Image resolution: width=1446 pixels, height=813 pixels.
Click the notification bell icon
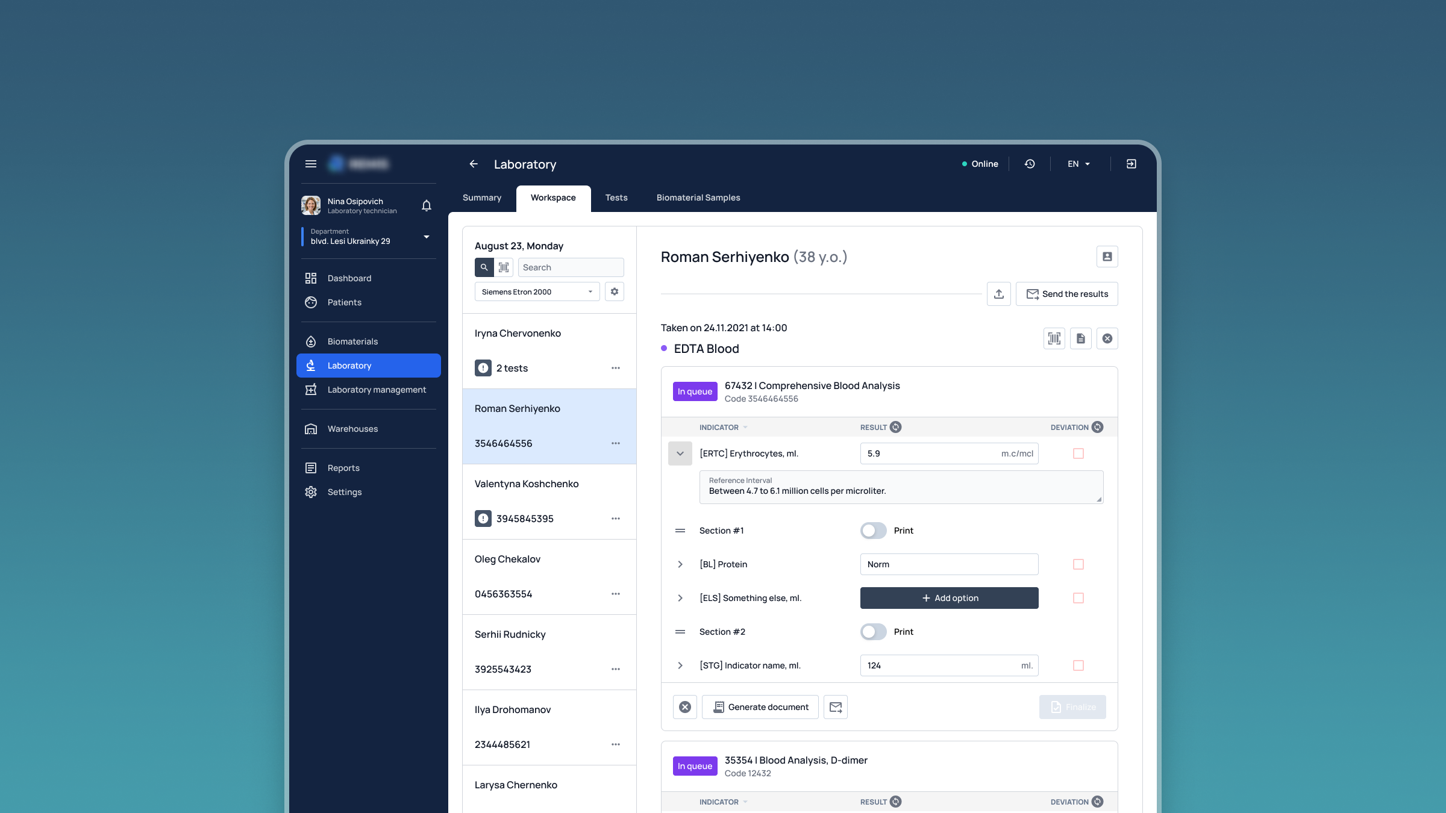(x=427, y=206)
